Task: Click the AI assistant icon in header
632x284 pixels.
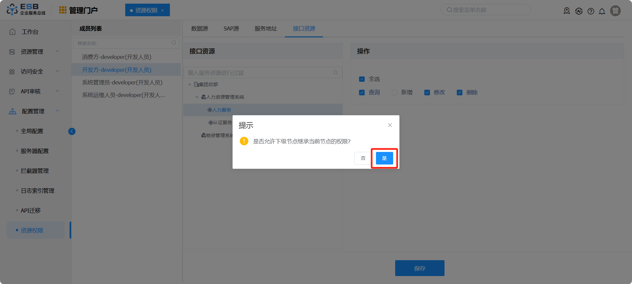Action: coord(579,11)
